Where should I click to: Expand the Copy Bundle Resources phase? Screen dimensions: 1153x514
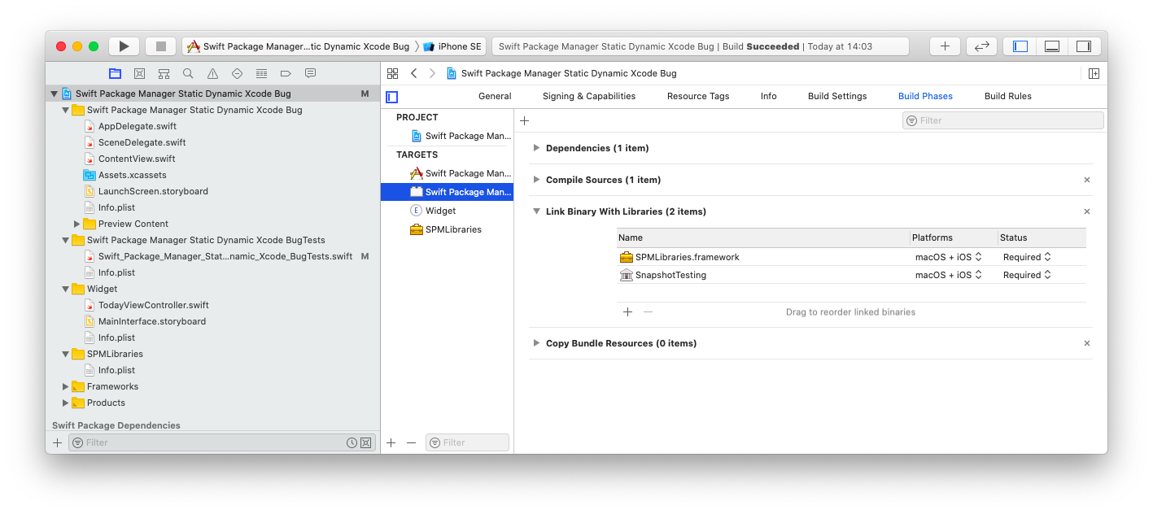click(x=536, y=343)
